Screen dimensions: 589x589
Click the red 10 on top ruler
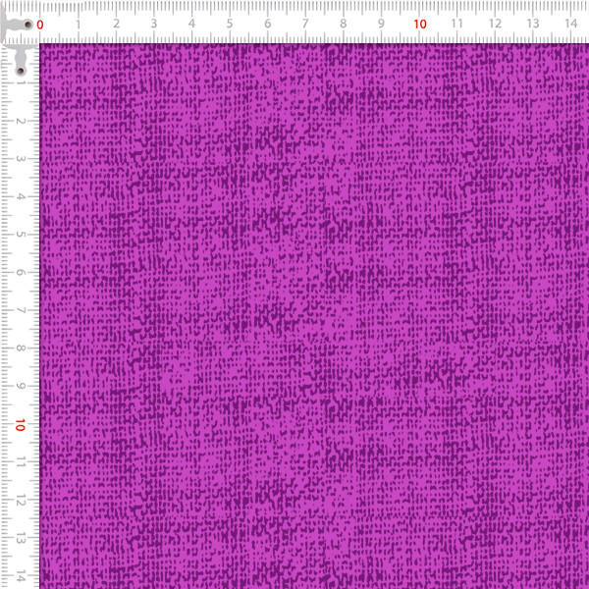(x=418, y=23)
